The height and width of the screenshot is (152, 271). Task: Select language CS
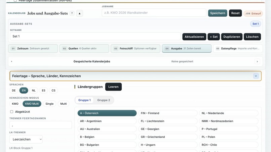[53, 90]
